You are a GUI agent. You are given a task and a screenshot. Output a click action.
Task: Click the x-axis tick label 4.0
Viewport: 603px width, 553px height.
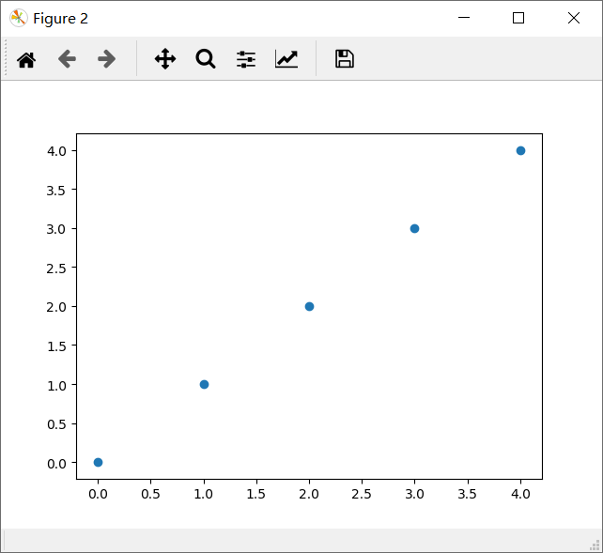click(520, 494)
